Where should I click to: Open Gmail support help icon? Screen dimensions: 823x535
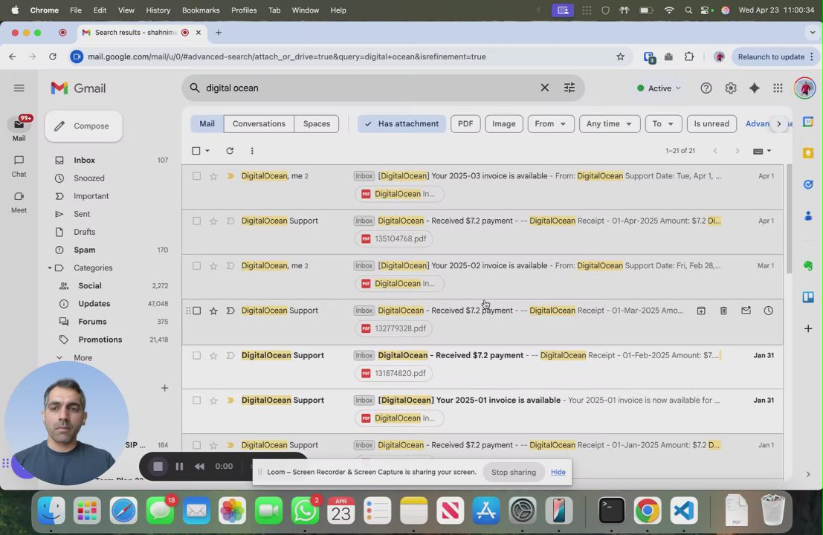coord(706,88)
